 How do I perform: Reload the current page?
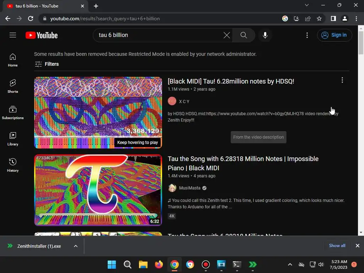(31, 18)
